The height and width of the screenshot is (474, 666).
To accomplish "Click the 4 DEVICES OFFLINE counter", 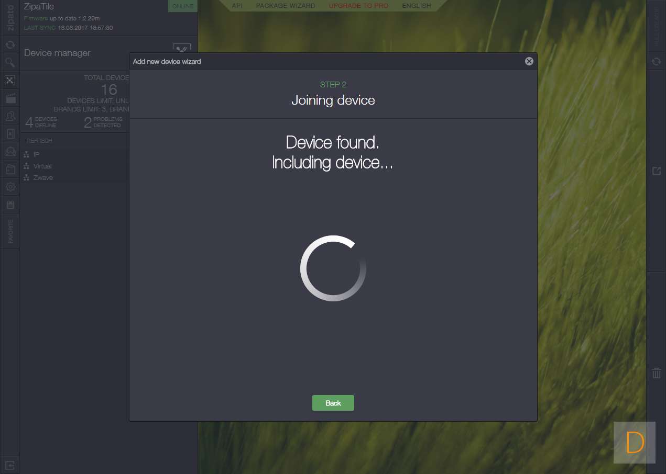I will [41, 122].
